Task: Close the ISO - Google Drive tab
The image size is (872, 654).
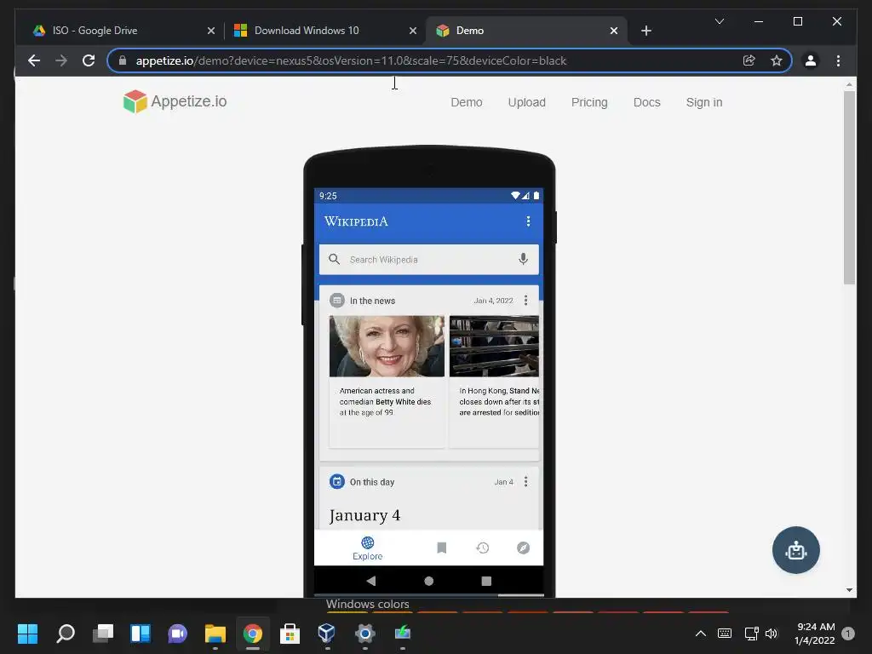Action: click(x=211, y=31)
